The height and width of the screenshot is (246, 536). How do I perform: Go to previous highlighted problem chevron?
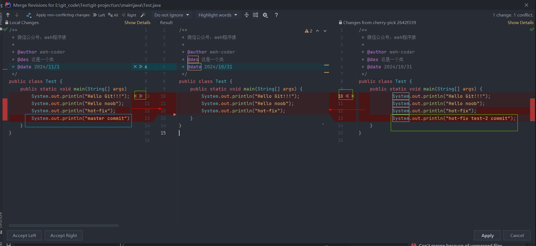317,31
